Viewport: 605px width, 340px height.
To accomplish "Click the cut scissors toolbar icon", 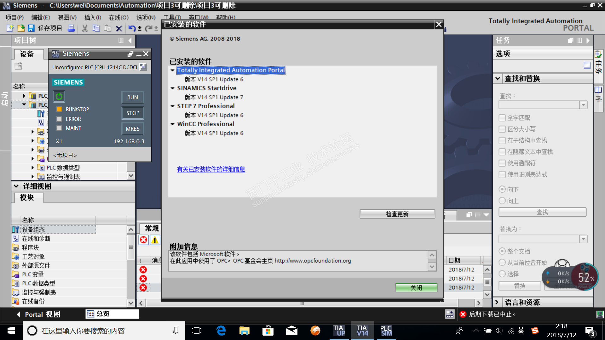I will [x=84, y=28].
